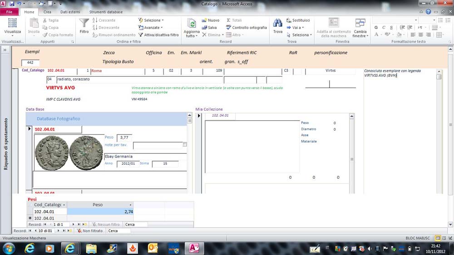Click the Cambia finestre icon
This screenshot has width=454, height=255.
click(360, 24)
